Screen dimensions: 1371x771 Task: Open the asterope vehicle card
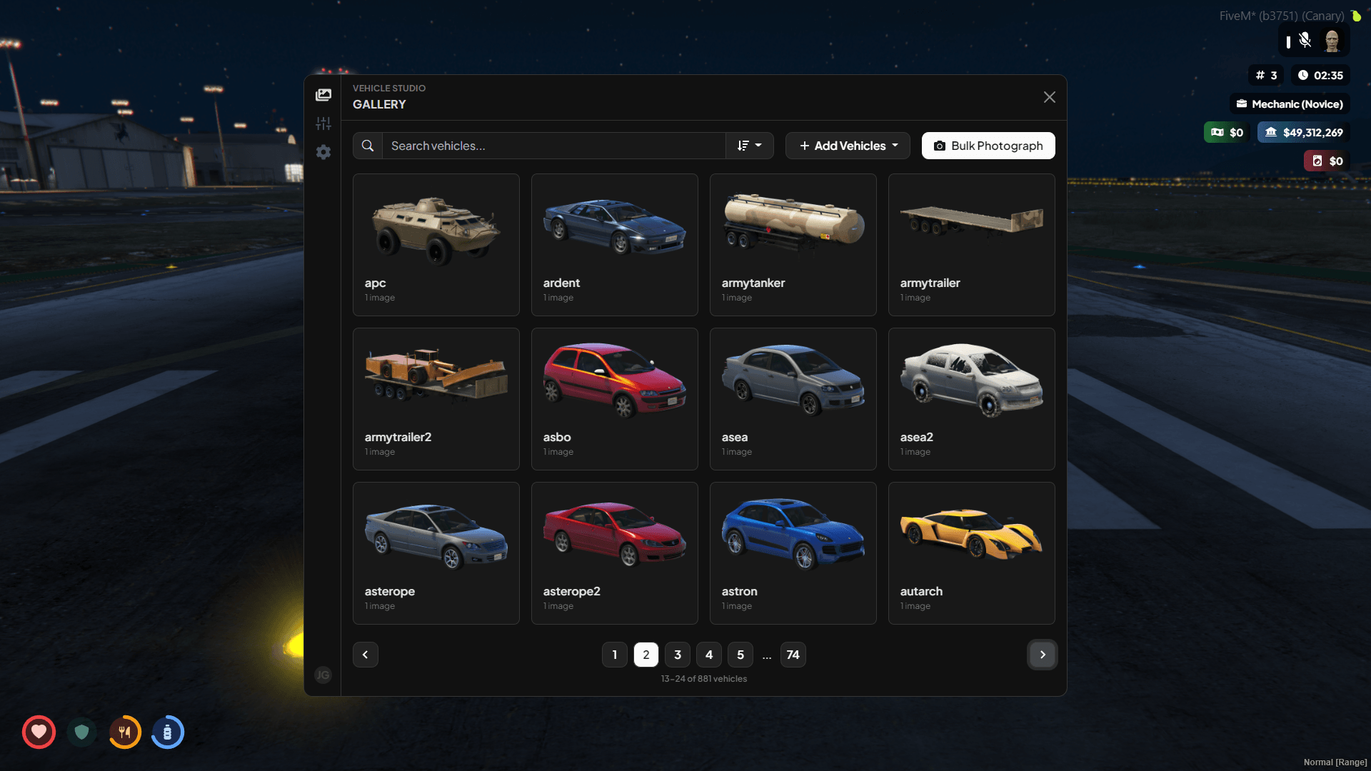click(x=436, y=553)
